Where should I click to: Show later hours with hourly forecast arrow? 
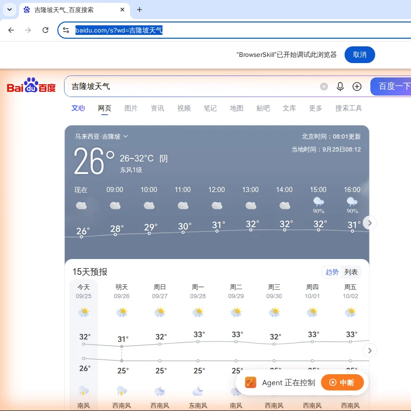[369, 223]
